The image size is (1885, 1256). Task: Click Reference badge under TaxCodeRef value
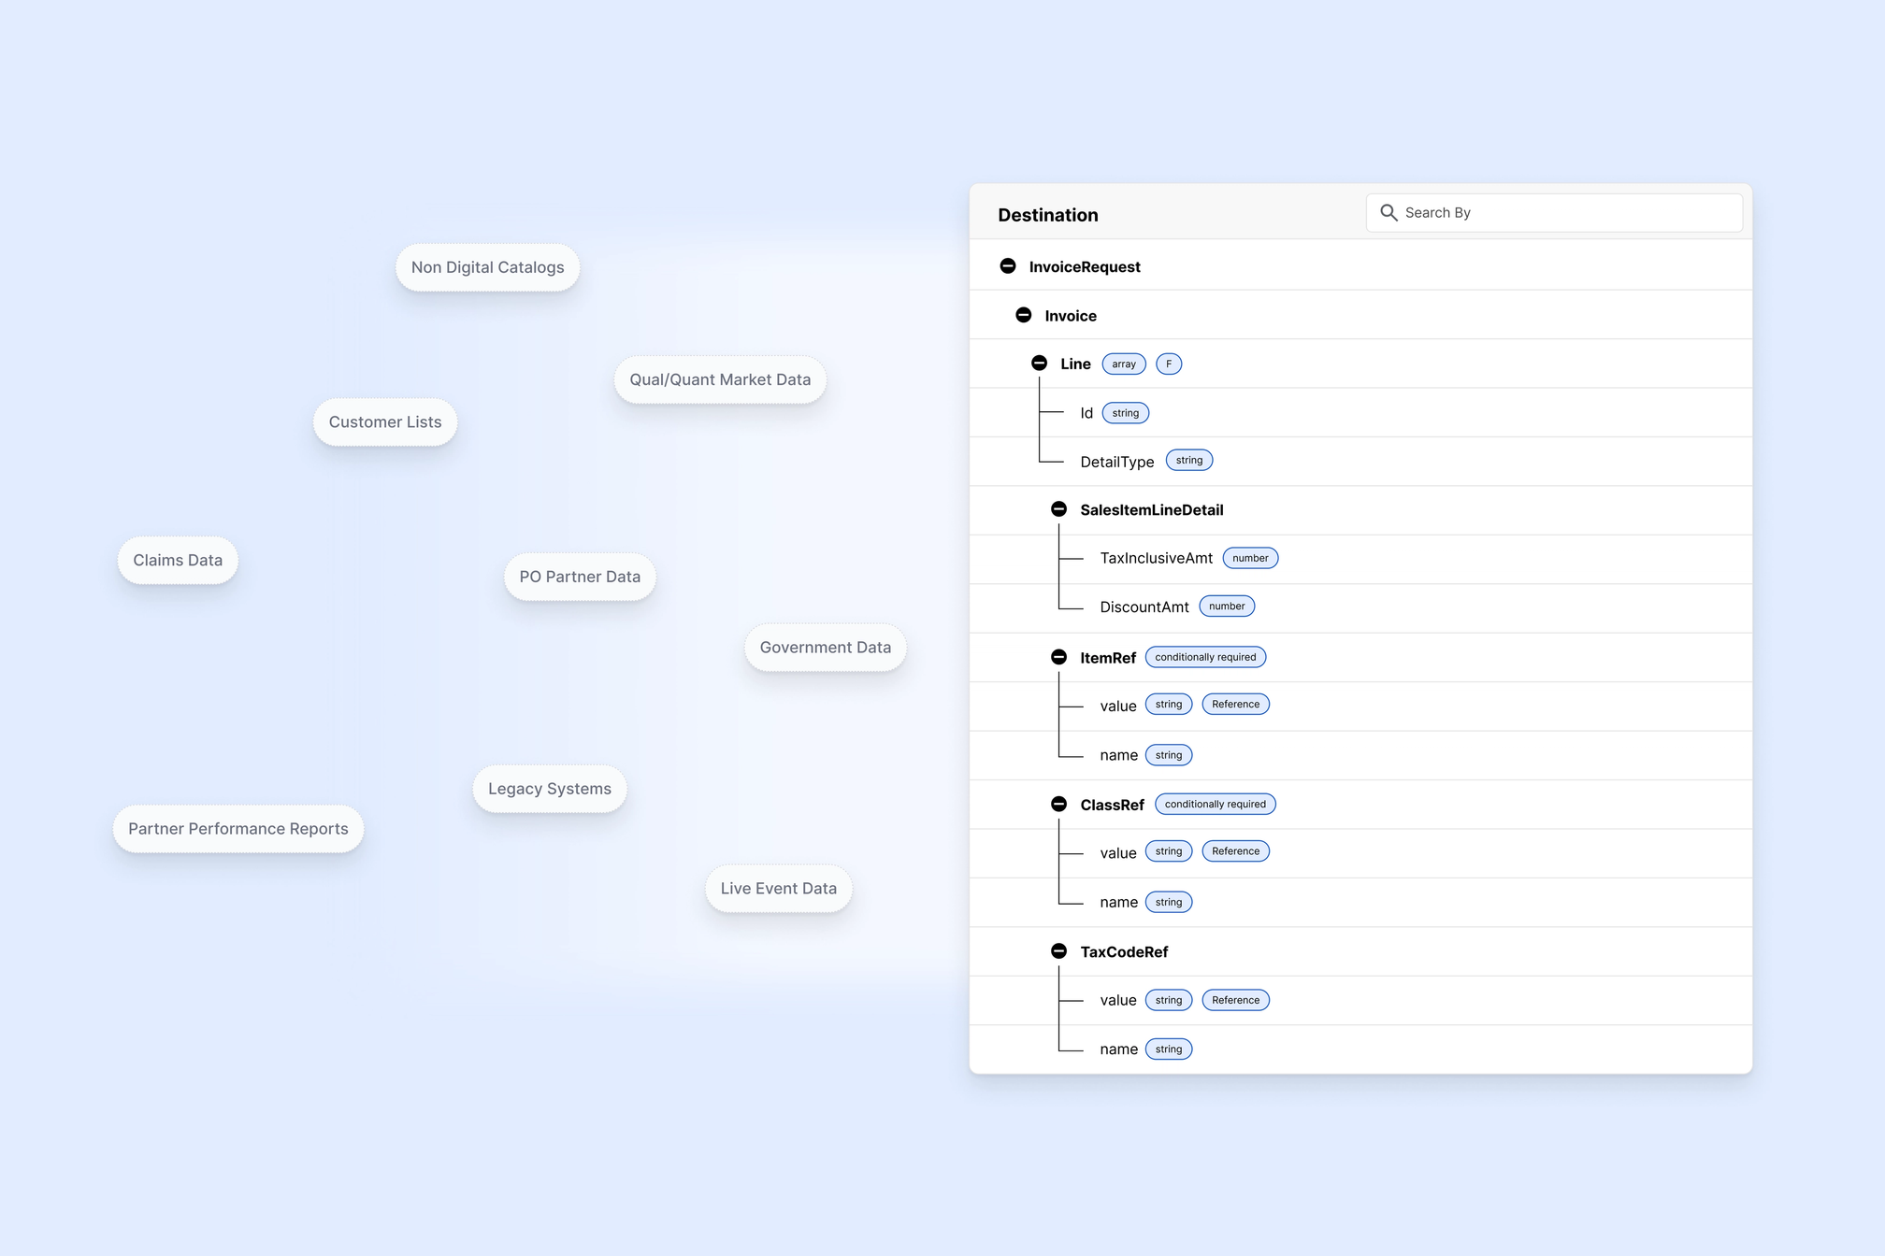coord(1235,1000)
